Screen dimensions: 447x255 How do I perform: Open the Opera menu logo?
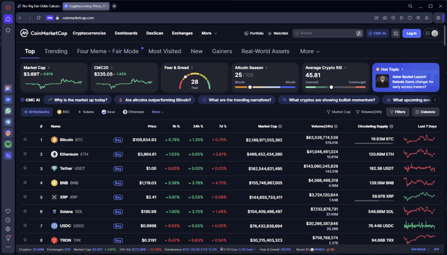[x=8, y=8]
